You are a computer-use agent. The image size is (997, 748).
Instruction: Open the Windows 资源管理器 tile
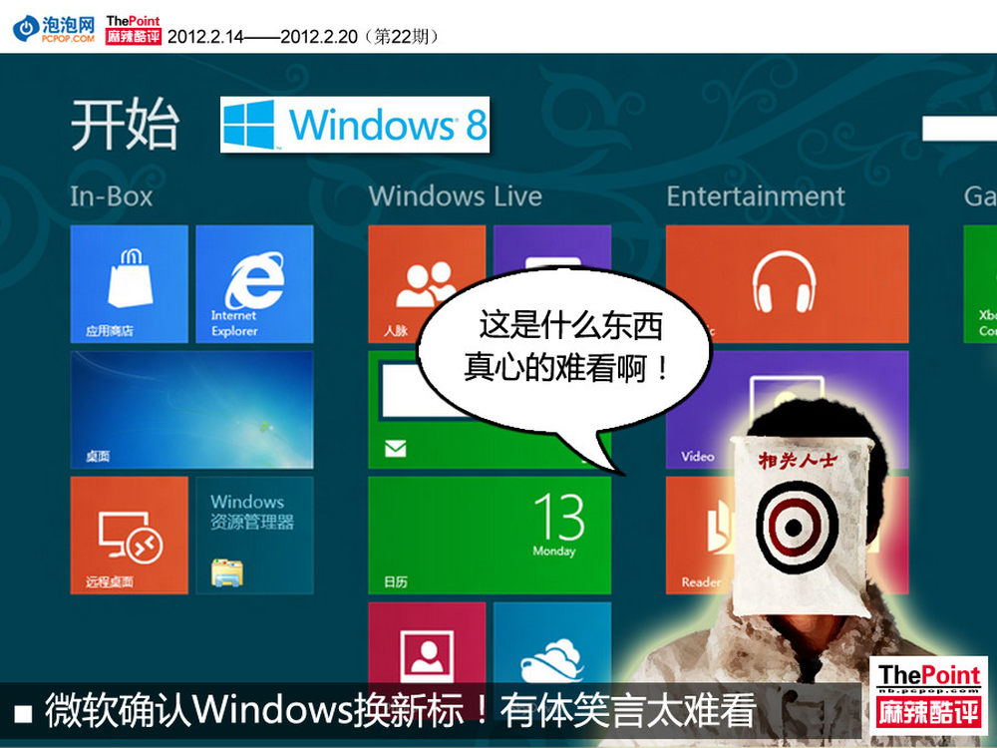(254, 535)
